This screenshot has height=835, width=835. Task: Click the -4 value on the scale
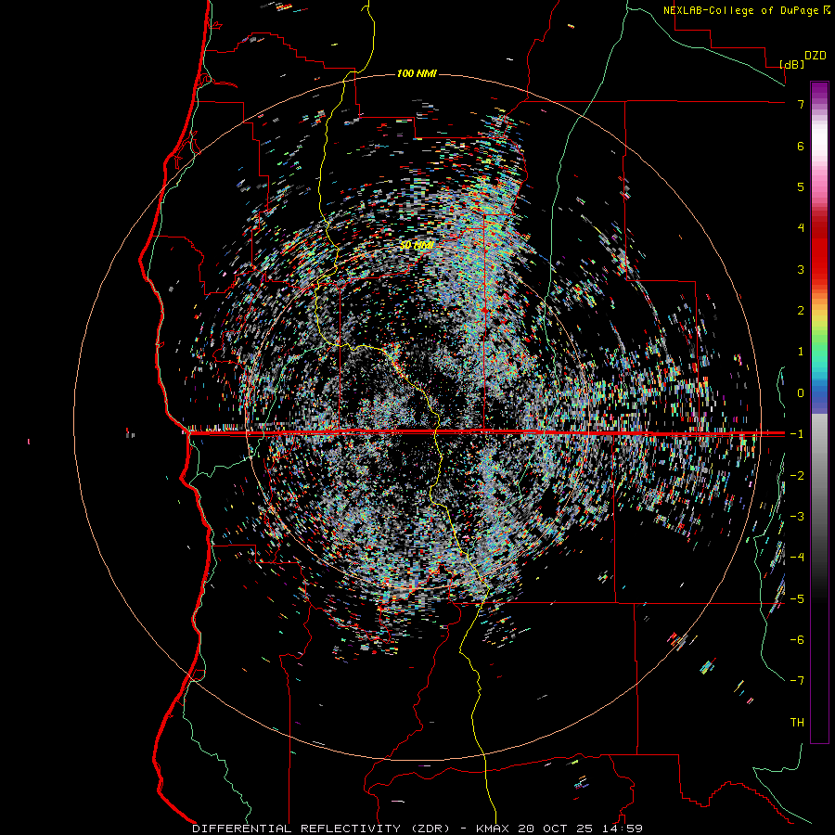[x=797, y=558]
